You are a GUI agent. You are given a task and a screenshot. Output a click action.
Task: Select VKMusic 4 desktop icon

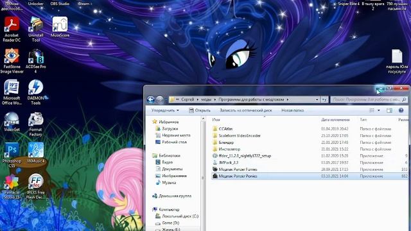tap(36, 153)
